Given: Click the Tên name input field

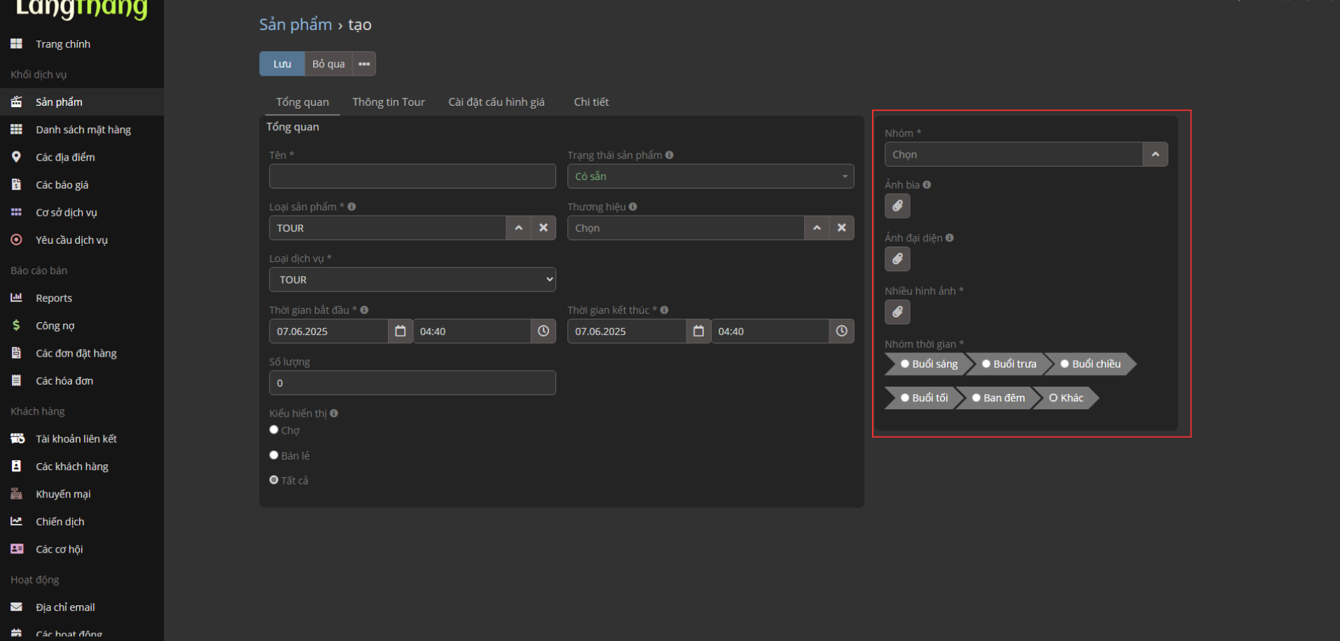Looking at the screenshot, I should 412,177.
